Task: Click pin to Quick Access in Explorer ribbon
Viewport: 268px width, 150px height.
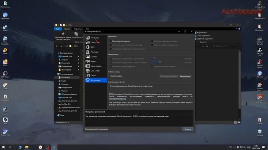Action: click(63, 36)
